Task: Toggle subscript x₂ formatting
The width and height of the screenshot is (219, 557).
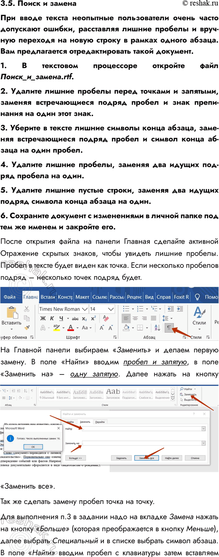Action: tap(84, 318)
